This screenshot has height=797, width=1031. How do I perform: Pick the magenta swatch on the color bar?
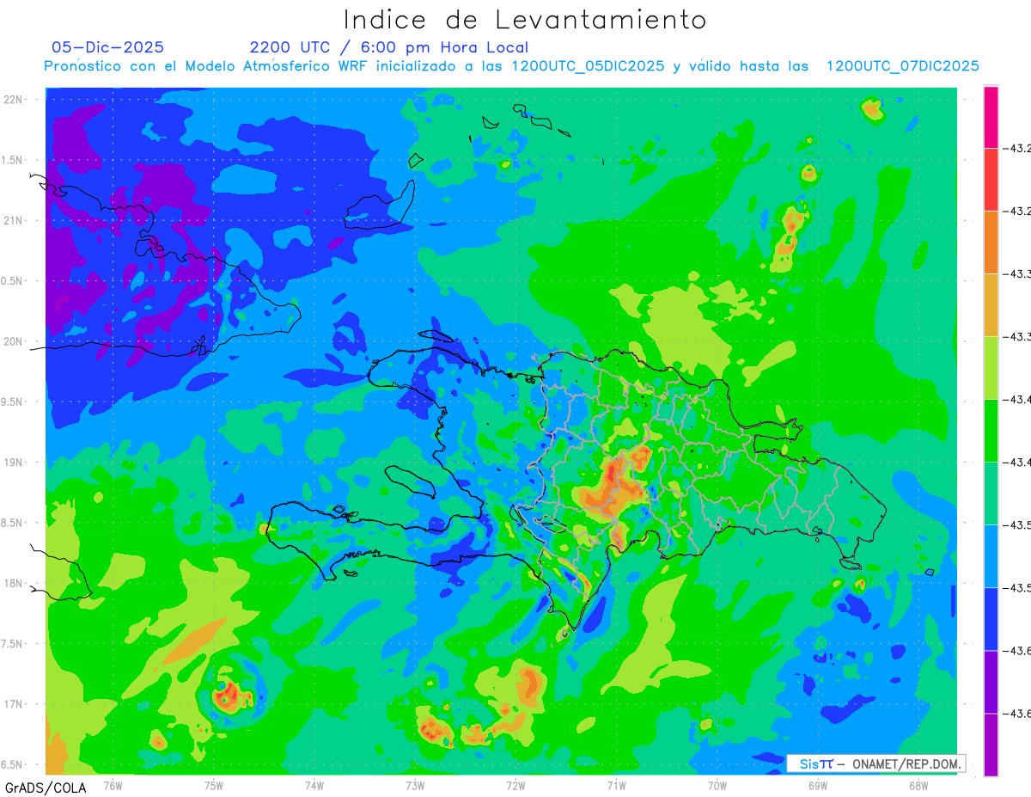991,117
